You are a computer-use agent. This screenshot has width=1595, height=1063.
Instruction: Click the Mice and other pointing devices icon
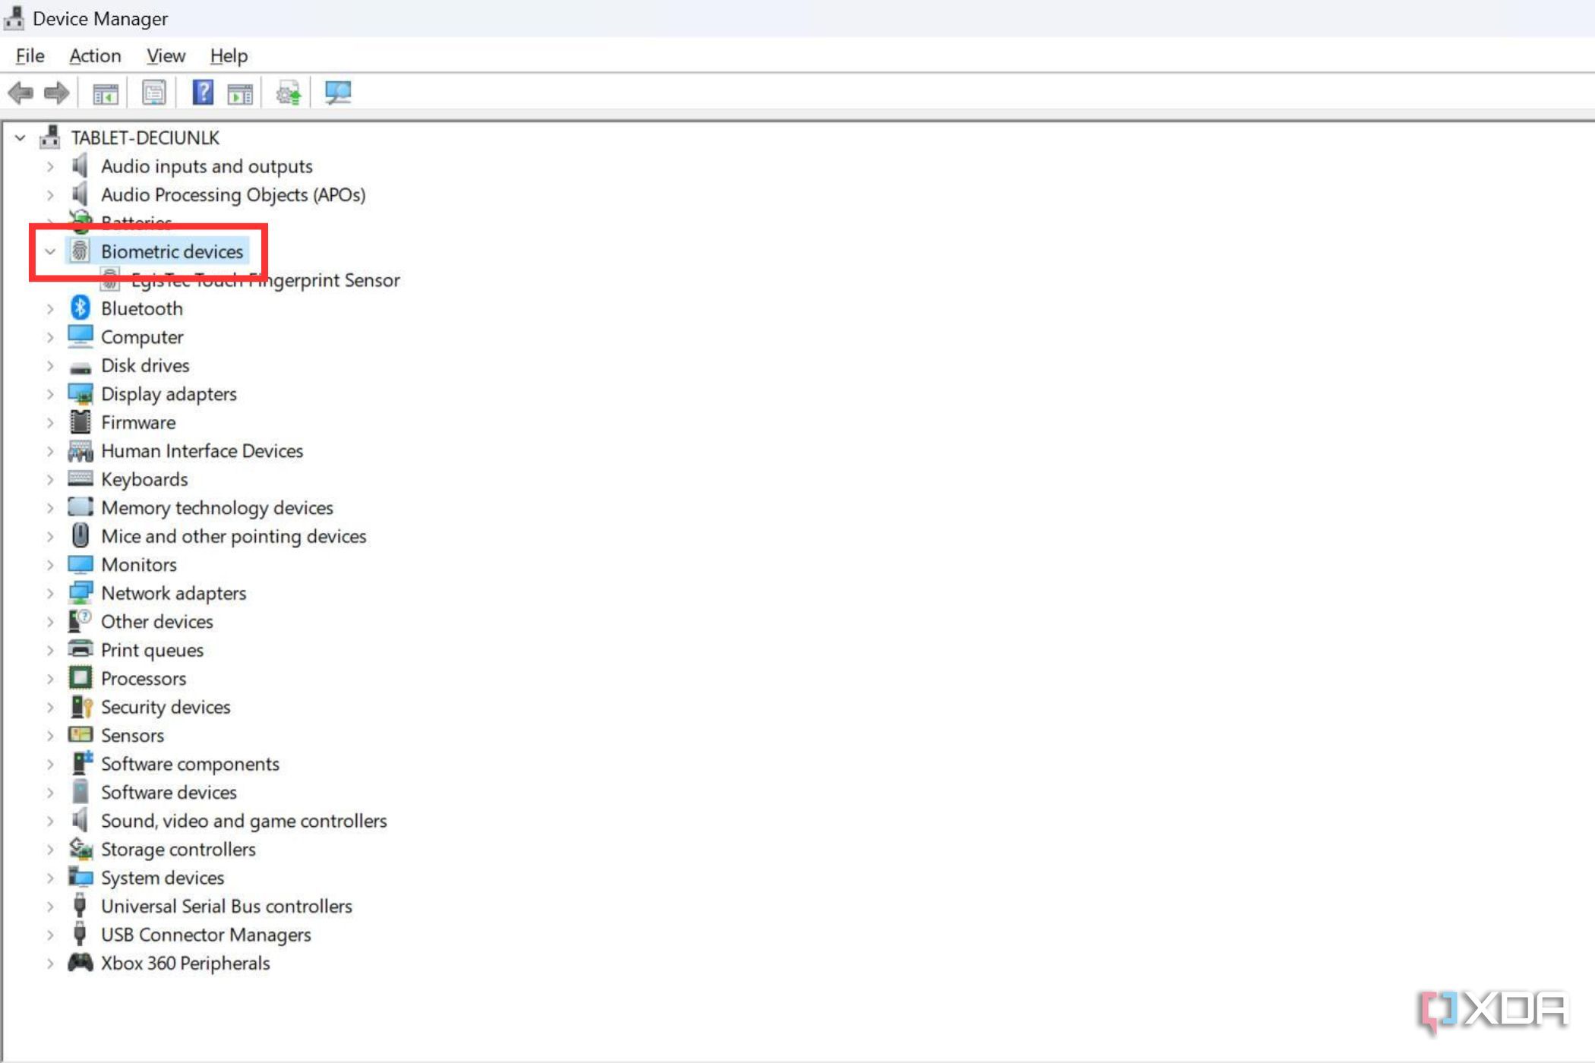(80, 536)
